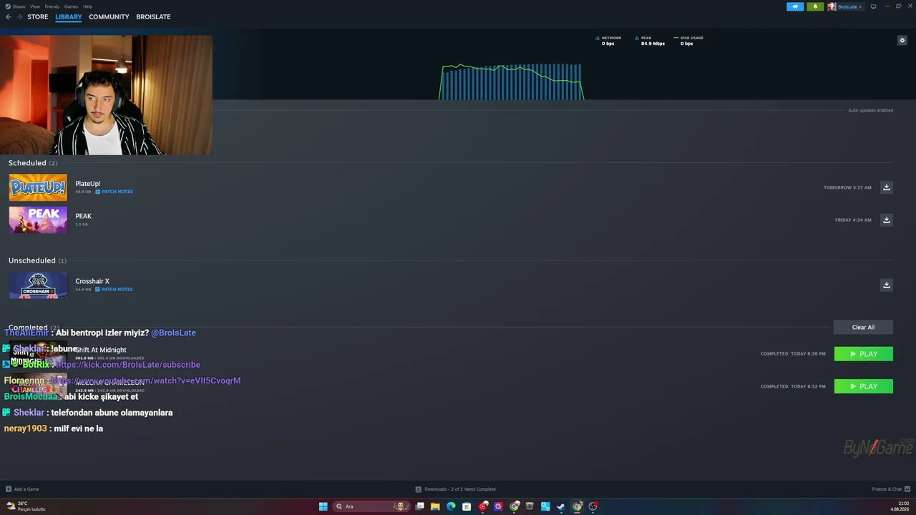Open Microsoft Store from taskbar
916x515 pixels.
tap(467, 506)
